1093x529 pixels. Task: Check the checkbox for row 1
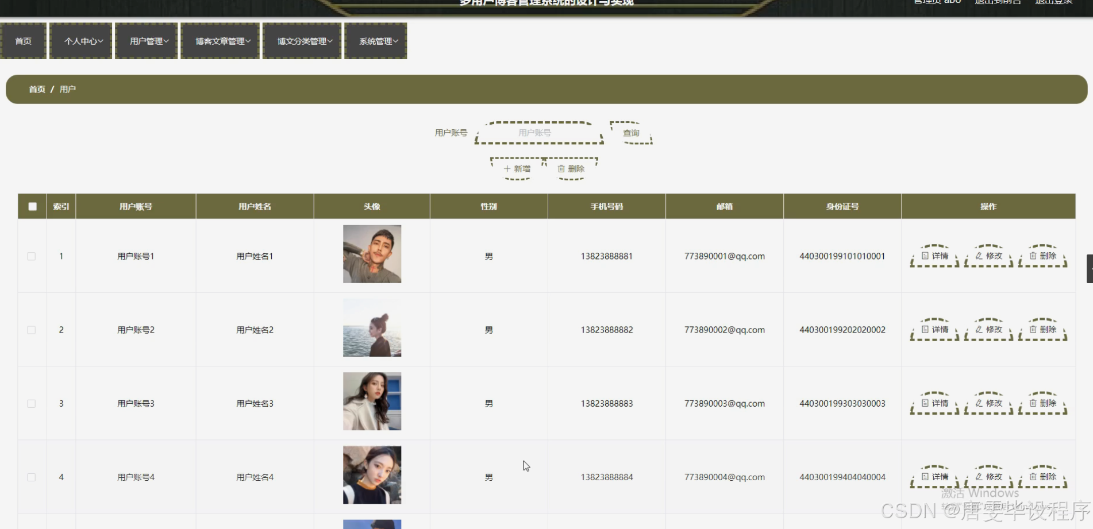coord(32,256)
